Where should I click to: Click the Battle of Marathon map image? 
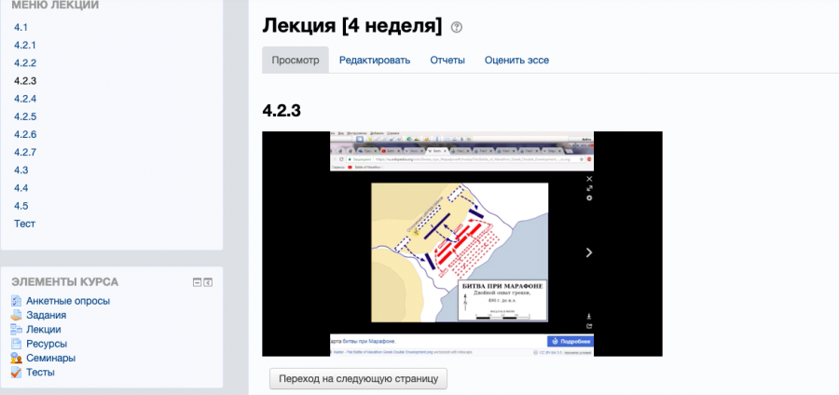[x=460, y=252]
